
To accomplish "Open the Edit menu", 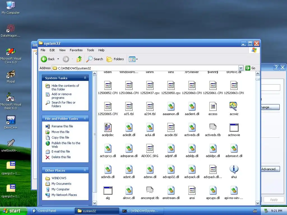I will pos(52,50).
